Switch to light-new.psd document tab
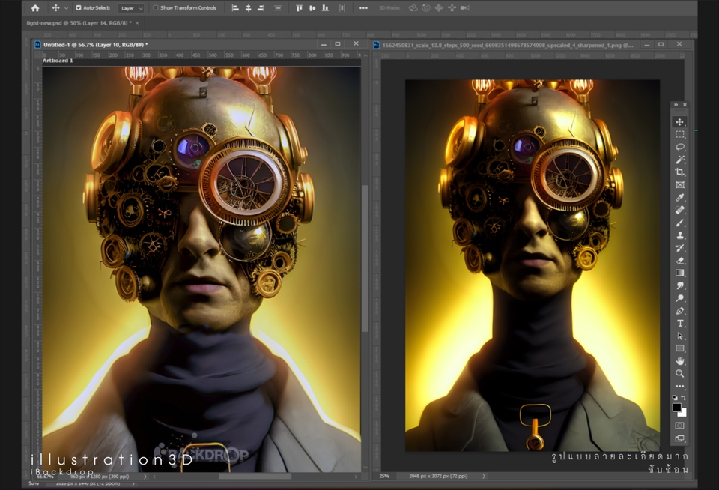 point(79,23)
